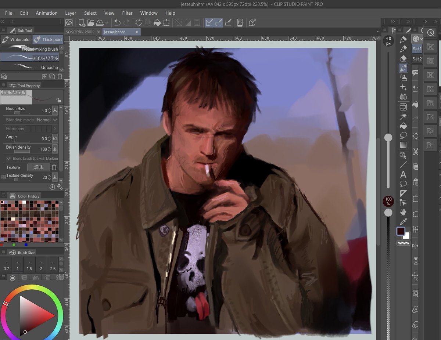Open the Layer menu
The height and width of the screenshot is (340, 441).
coord(71,13)
